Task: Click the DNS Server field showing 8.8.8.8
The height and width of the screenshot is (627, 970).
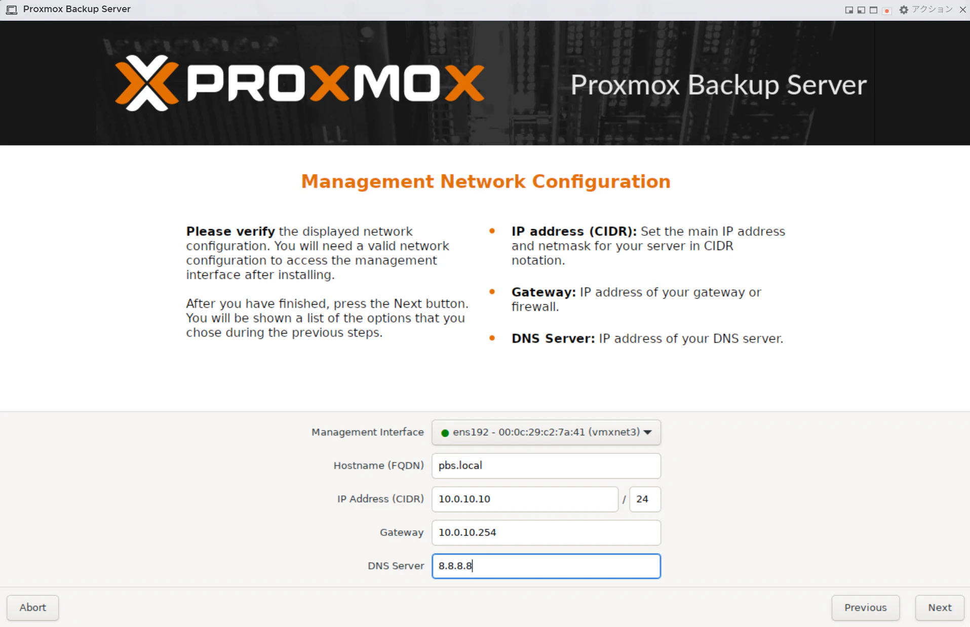Action: (x=546, y=566)
